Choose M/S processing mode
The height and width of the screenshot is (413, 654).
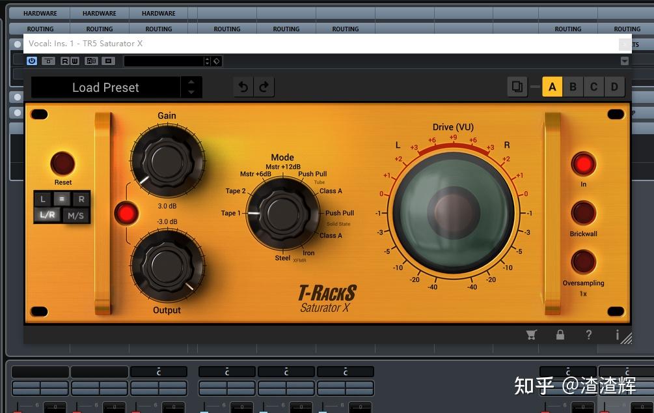[76, 216]
